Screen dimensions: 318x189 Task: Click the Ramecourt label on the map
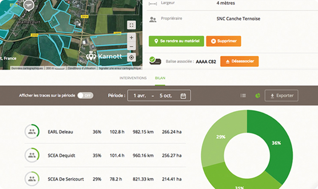pos(29,22)
